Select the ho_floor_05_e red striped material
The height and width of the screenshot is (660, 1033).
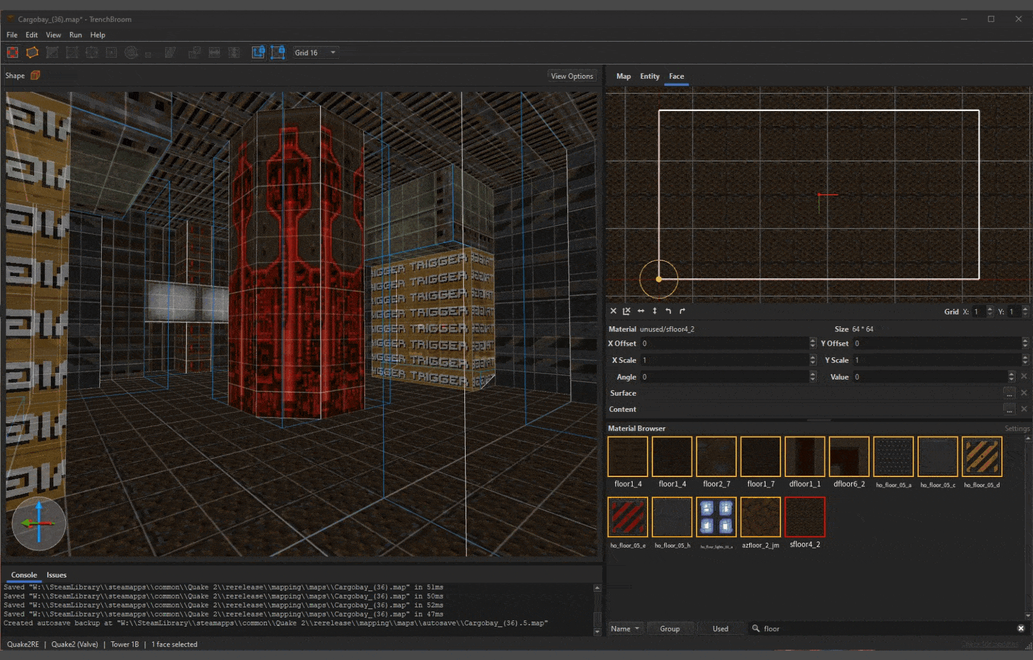point(628,517)
